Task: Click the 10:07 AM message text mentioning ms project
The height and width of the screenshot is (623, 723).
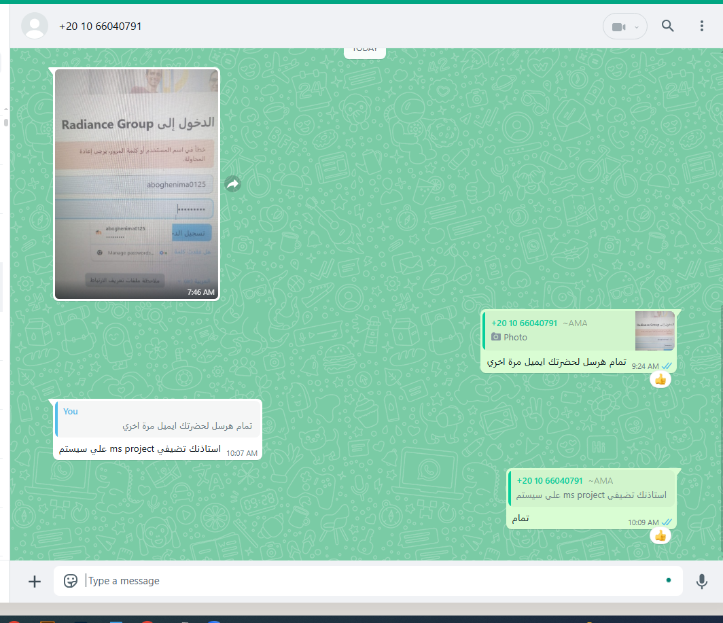Action: click(x=140, y=448)
